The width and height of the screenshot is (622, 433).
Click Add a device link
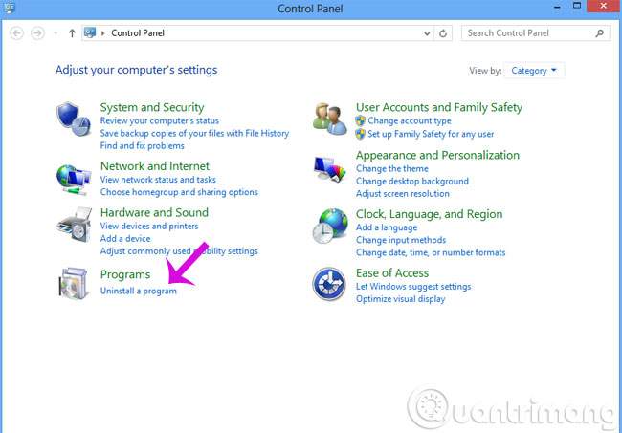point(125,239)
